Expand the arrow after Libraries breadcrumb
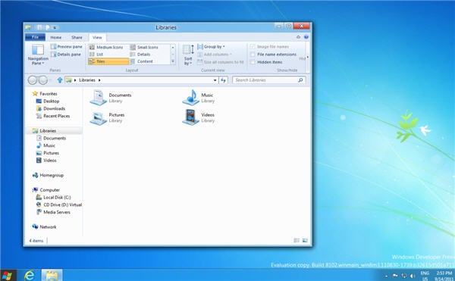Screen dimensions: 455x281 99,80
